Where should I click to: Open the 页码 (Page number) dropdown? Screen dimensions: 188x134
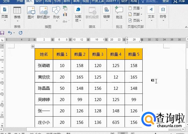[x=135, y=21]
